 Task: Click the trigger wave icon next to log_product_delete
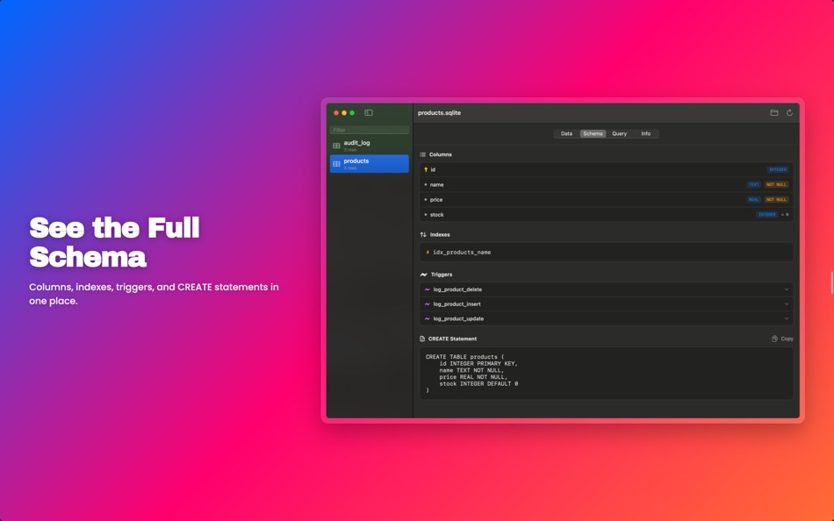(428, 289)
